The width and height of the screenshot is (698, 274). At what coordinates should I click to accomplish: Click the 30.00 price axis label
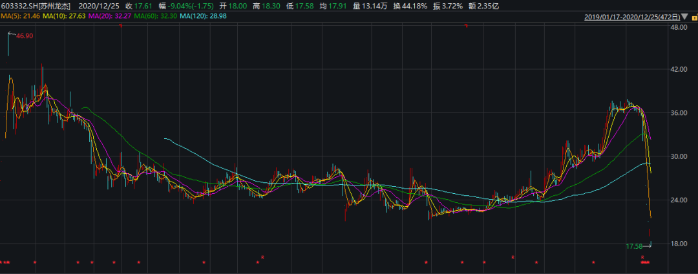coord(679,156)
